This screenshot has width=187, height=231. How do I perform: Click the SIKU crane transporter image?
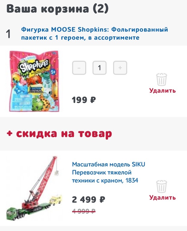point(34,188)
